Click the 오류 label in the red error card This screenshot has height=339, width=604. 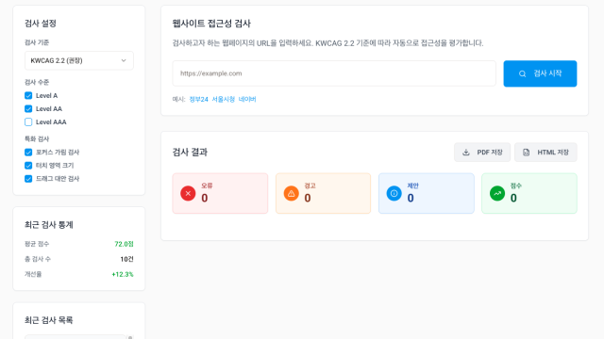coord(207,186)
